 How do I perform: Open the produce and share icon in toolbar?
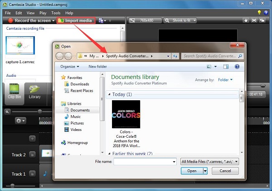pos(101,21)
